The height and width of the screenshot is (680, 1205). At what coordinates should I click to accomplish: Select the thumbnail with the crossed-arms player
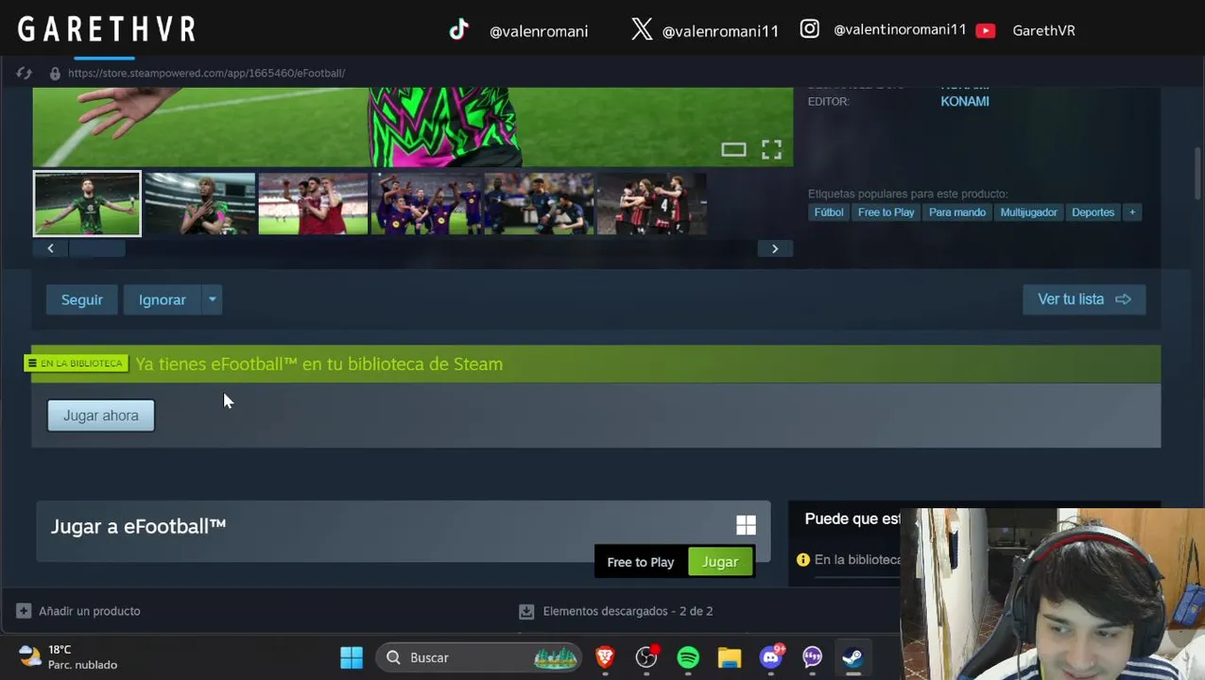(x=199, y=203)
